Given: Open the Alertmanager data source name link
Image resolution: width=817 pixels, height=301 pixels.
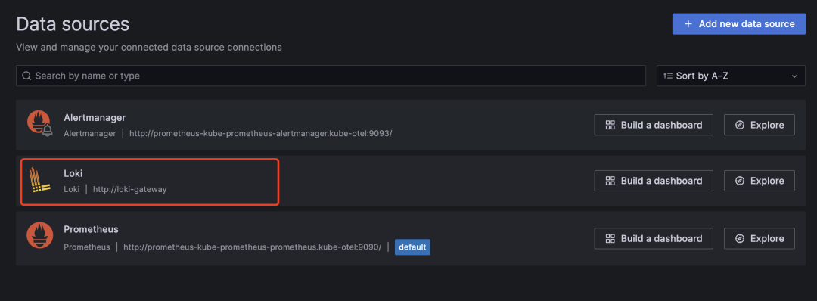Looking at the screenshot, I should 95,118.
